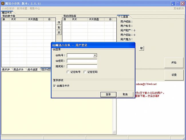Open the 帮助中心 menu

point(35,8)
